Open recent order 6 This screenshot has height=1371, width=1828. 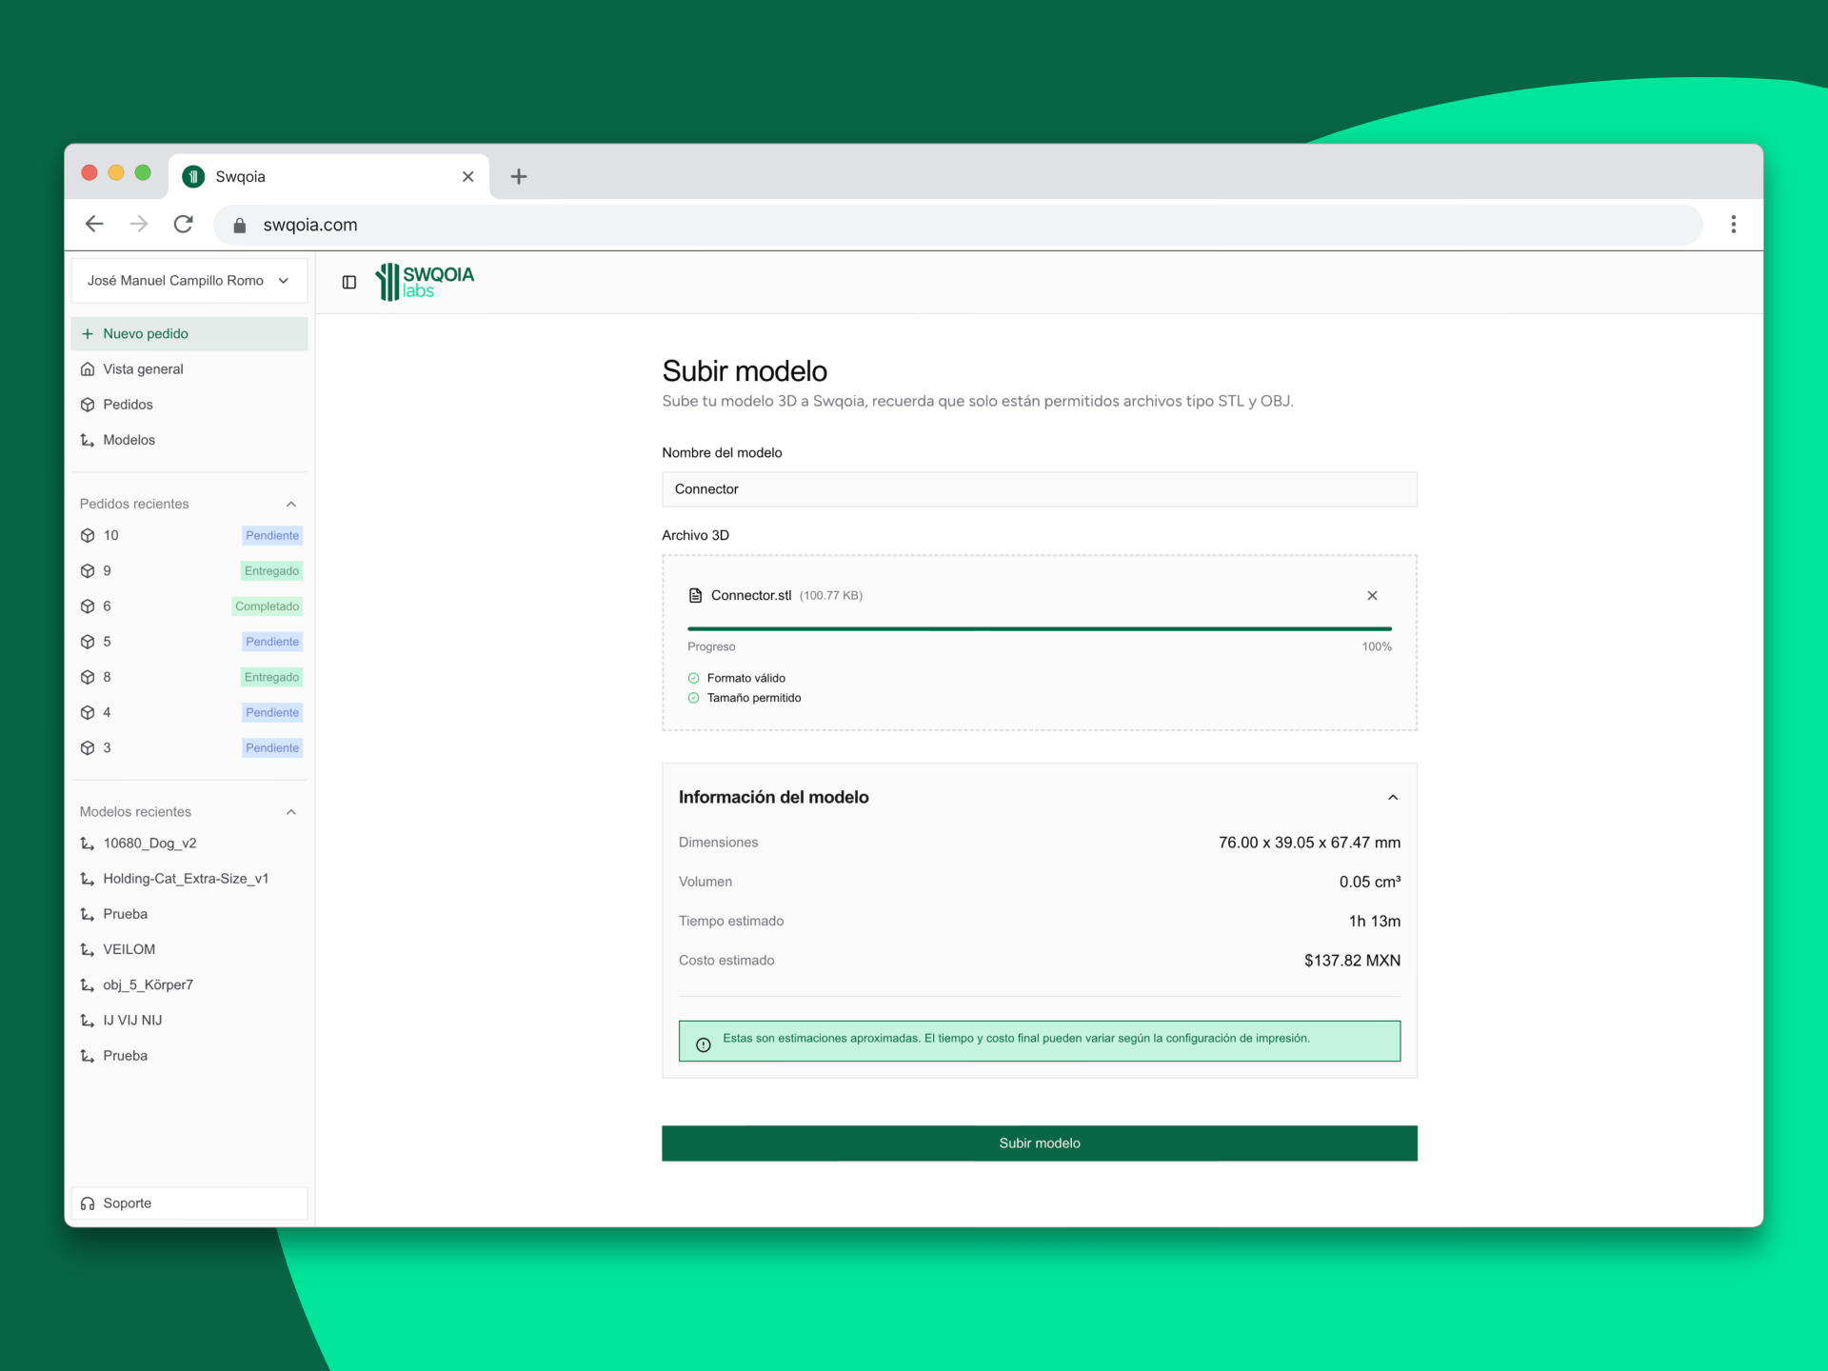[x=189, y=606]
